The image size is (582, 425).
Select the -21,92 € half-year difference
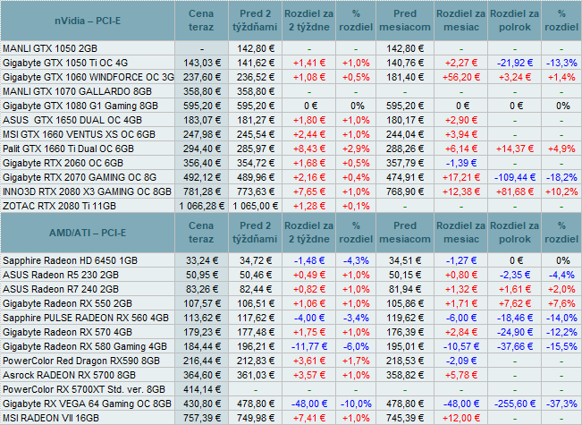pos(515,63)
